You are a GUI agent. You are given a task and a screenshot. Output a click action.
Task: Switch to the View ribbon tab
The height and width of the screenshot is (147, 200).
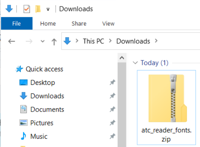click(108, 24)
